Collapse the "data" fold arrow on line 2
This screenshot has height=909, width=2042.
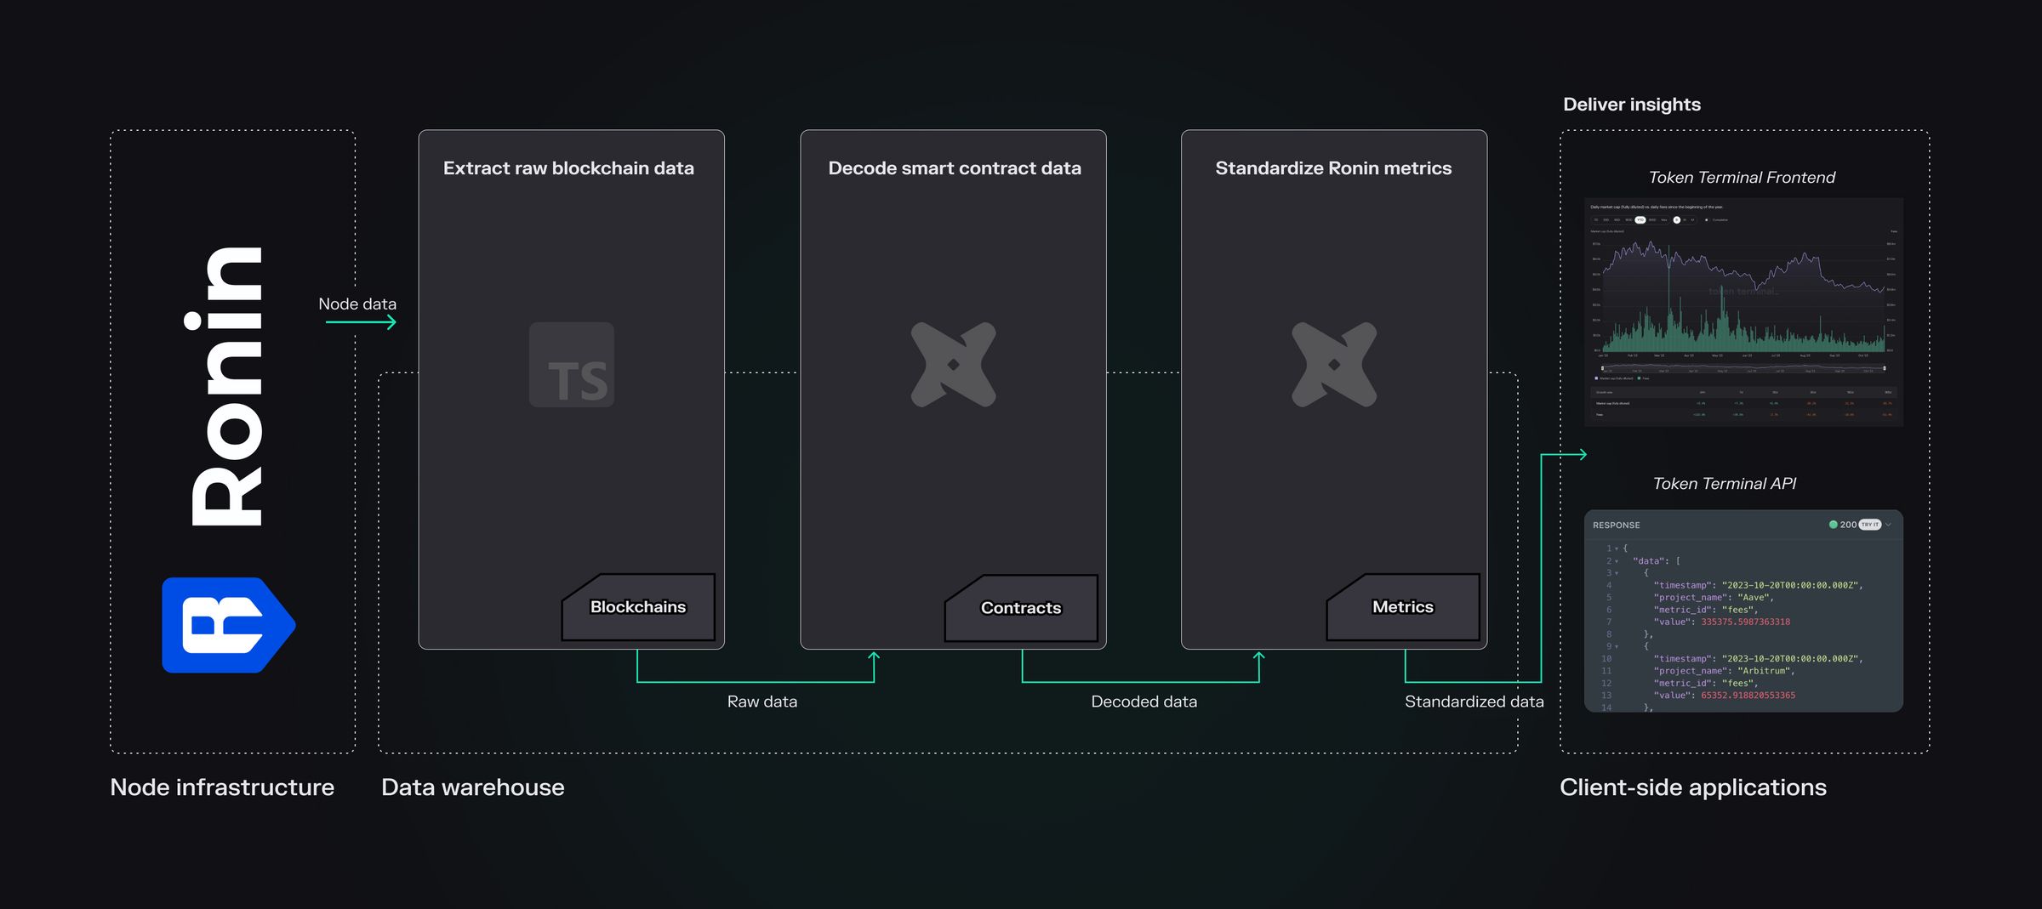point(1617,561)
